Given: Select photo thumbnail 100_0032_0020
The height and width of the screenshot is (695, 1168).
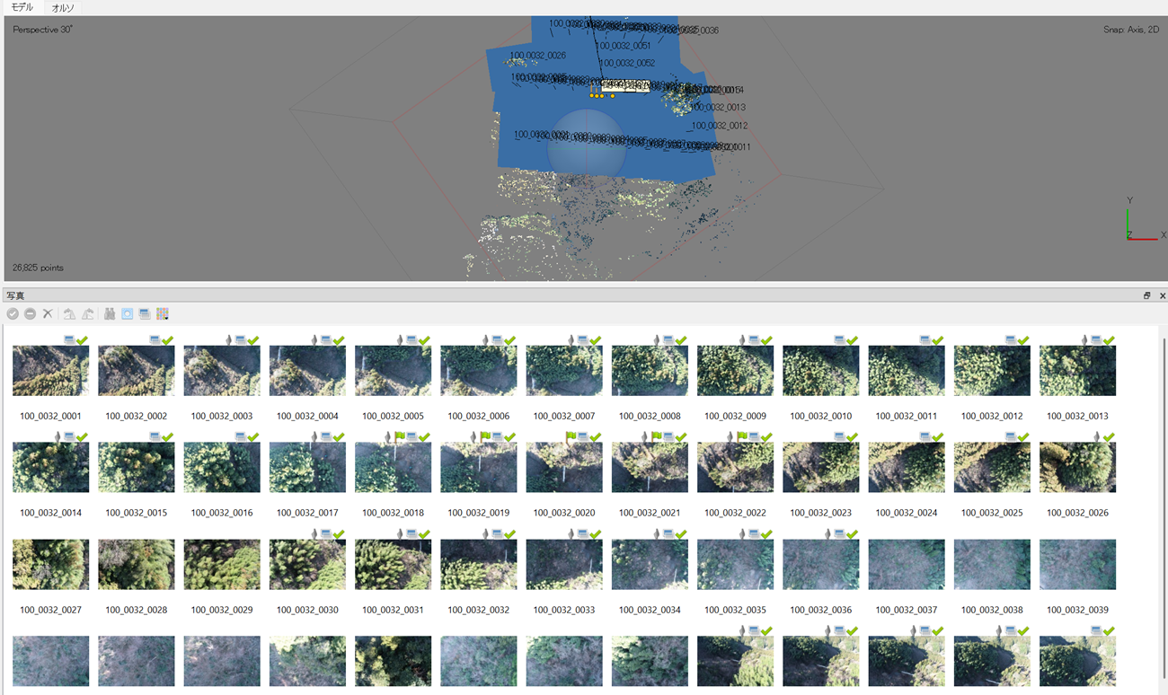Looking at the screenshot, I should (x=564, y=468).
